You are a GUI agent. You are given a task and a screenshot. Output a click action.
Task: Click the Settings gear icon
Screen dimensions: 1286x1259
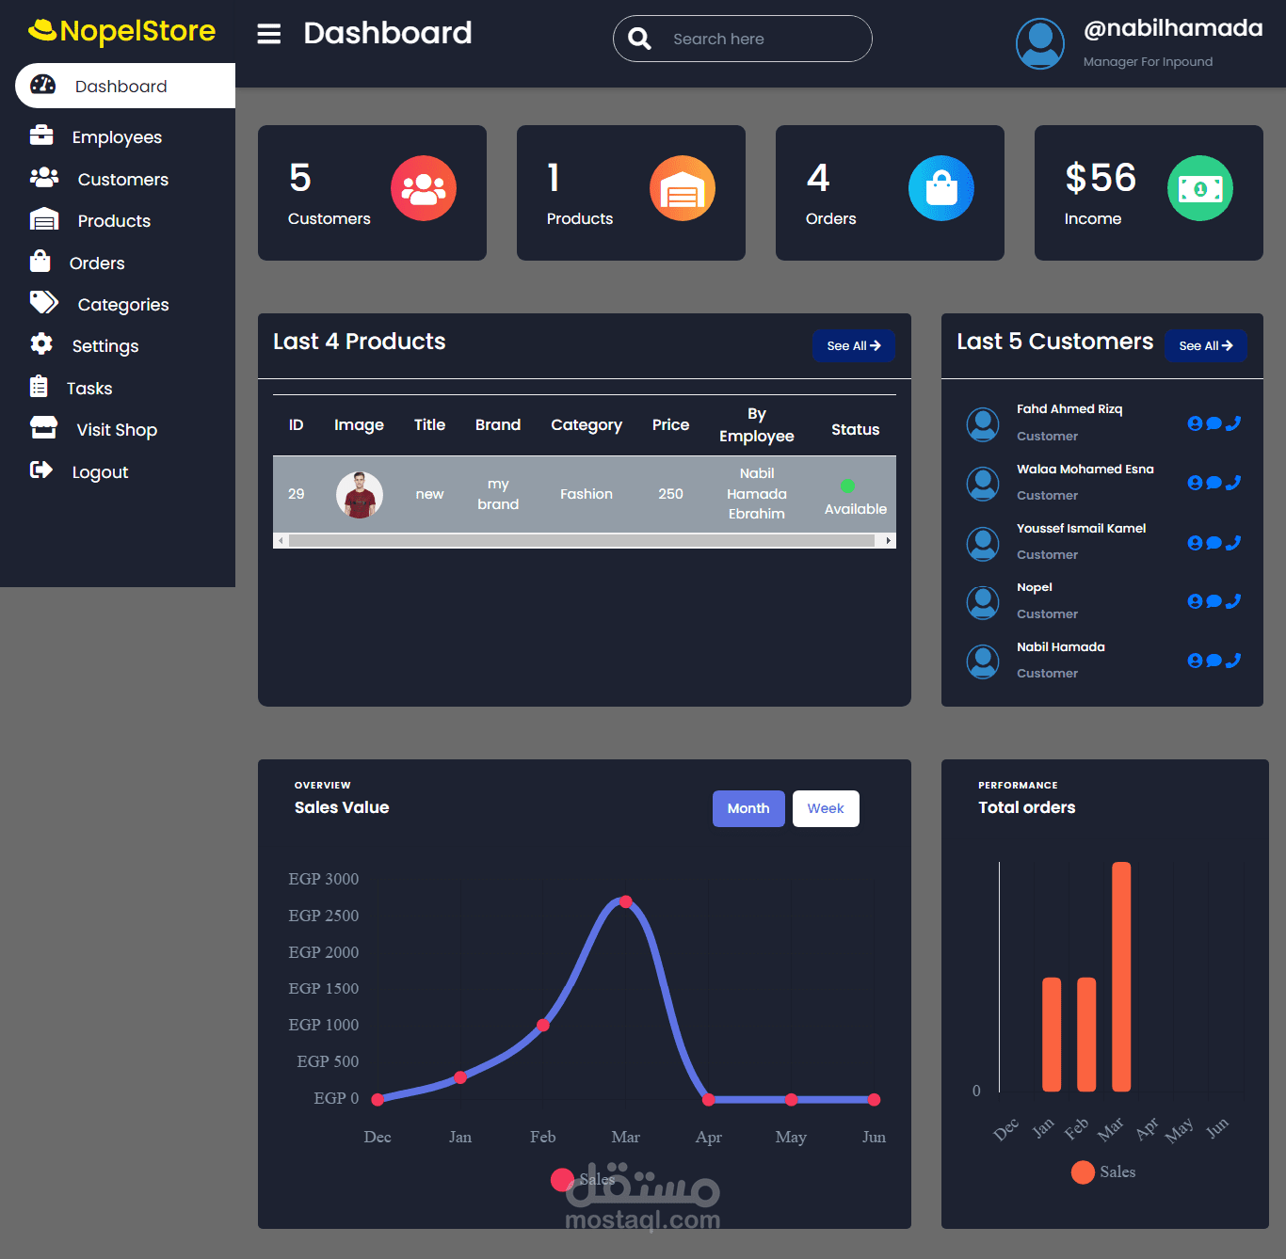[41, 343]
